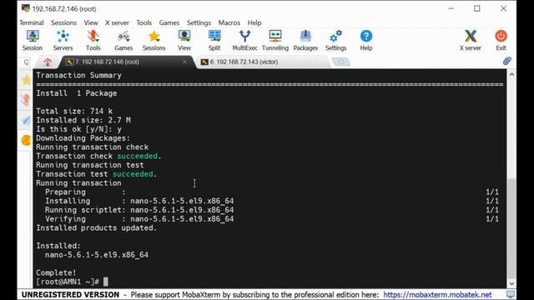Open the sidebar Macros paper plane icon
534x300 pixels.
pyautogui.click(x=26, y=120)
